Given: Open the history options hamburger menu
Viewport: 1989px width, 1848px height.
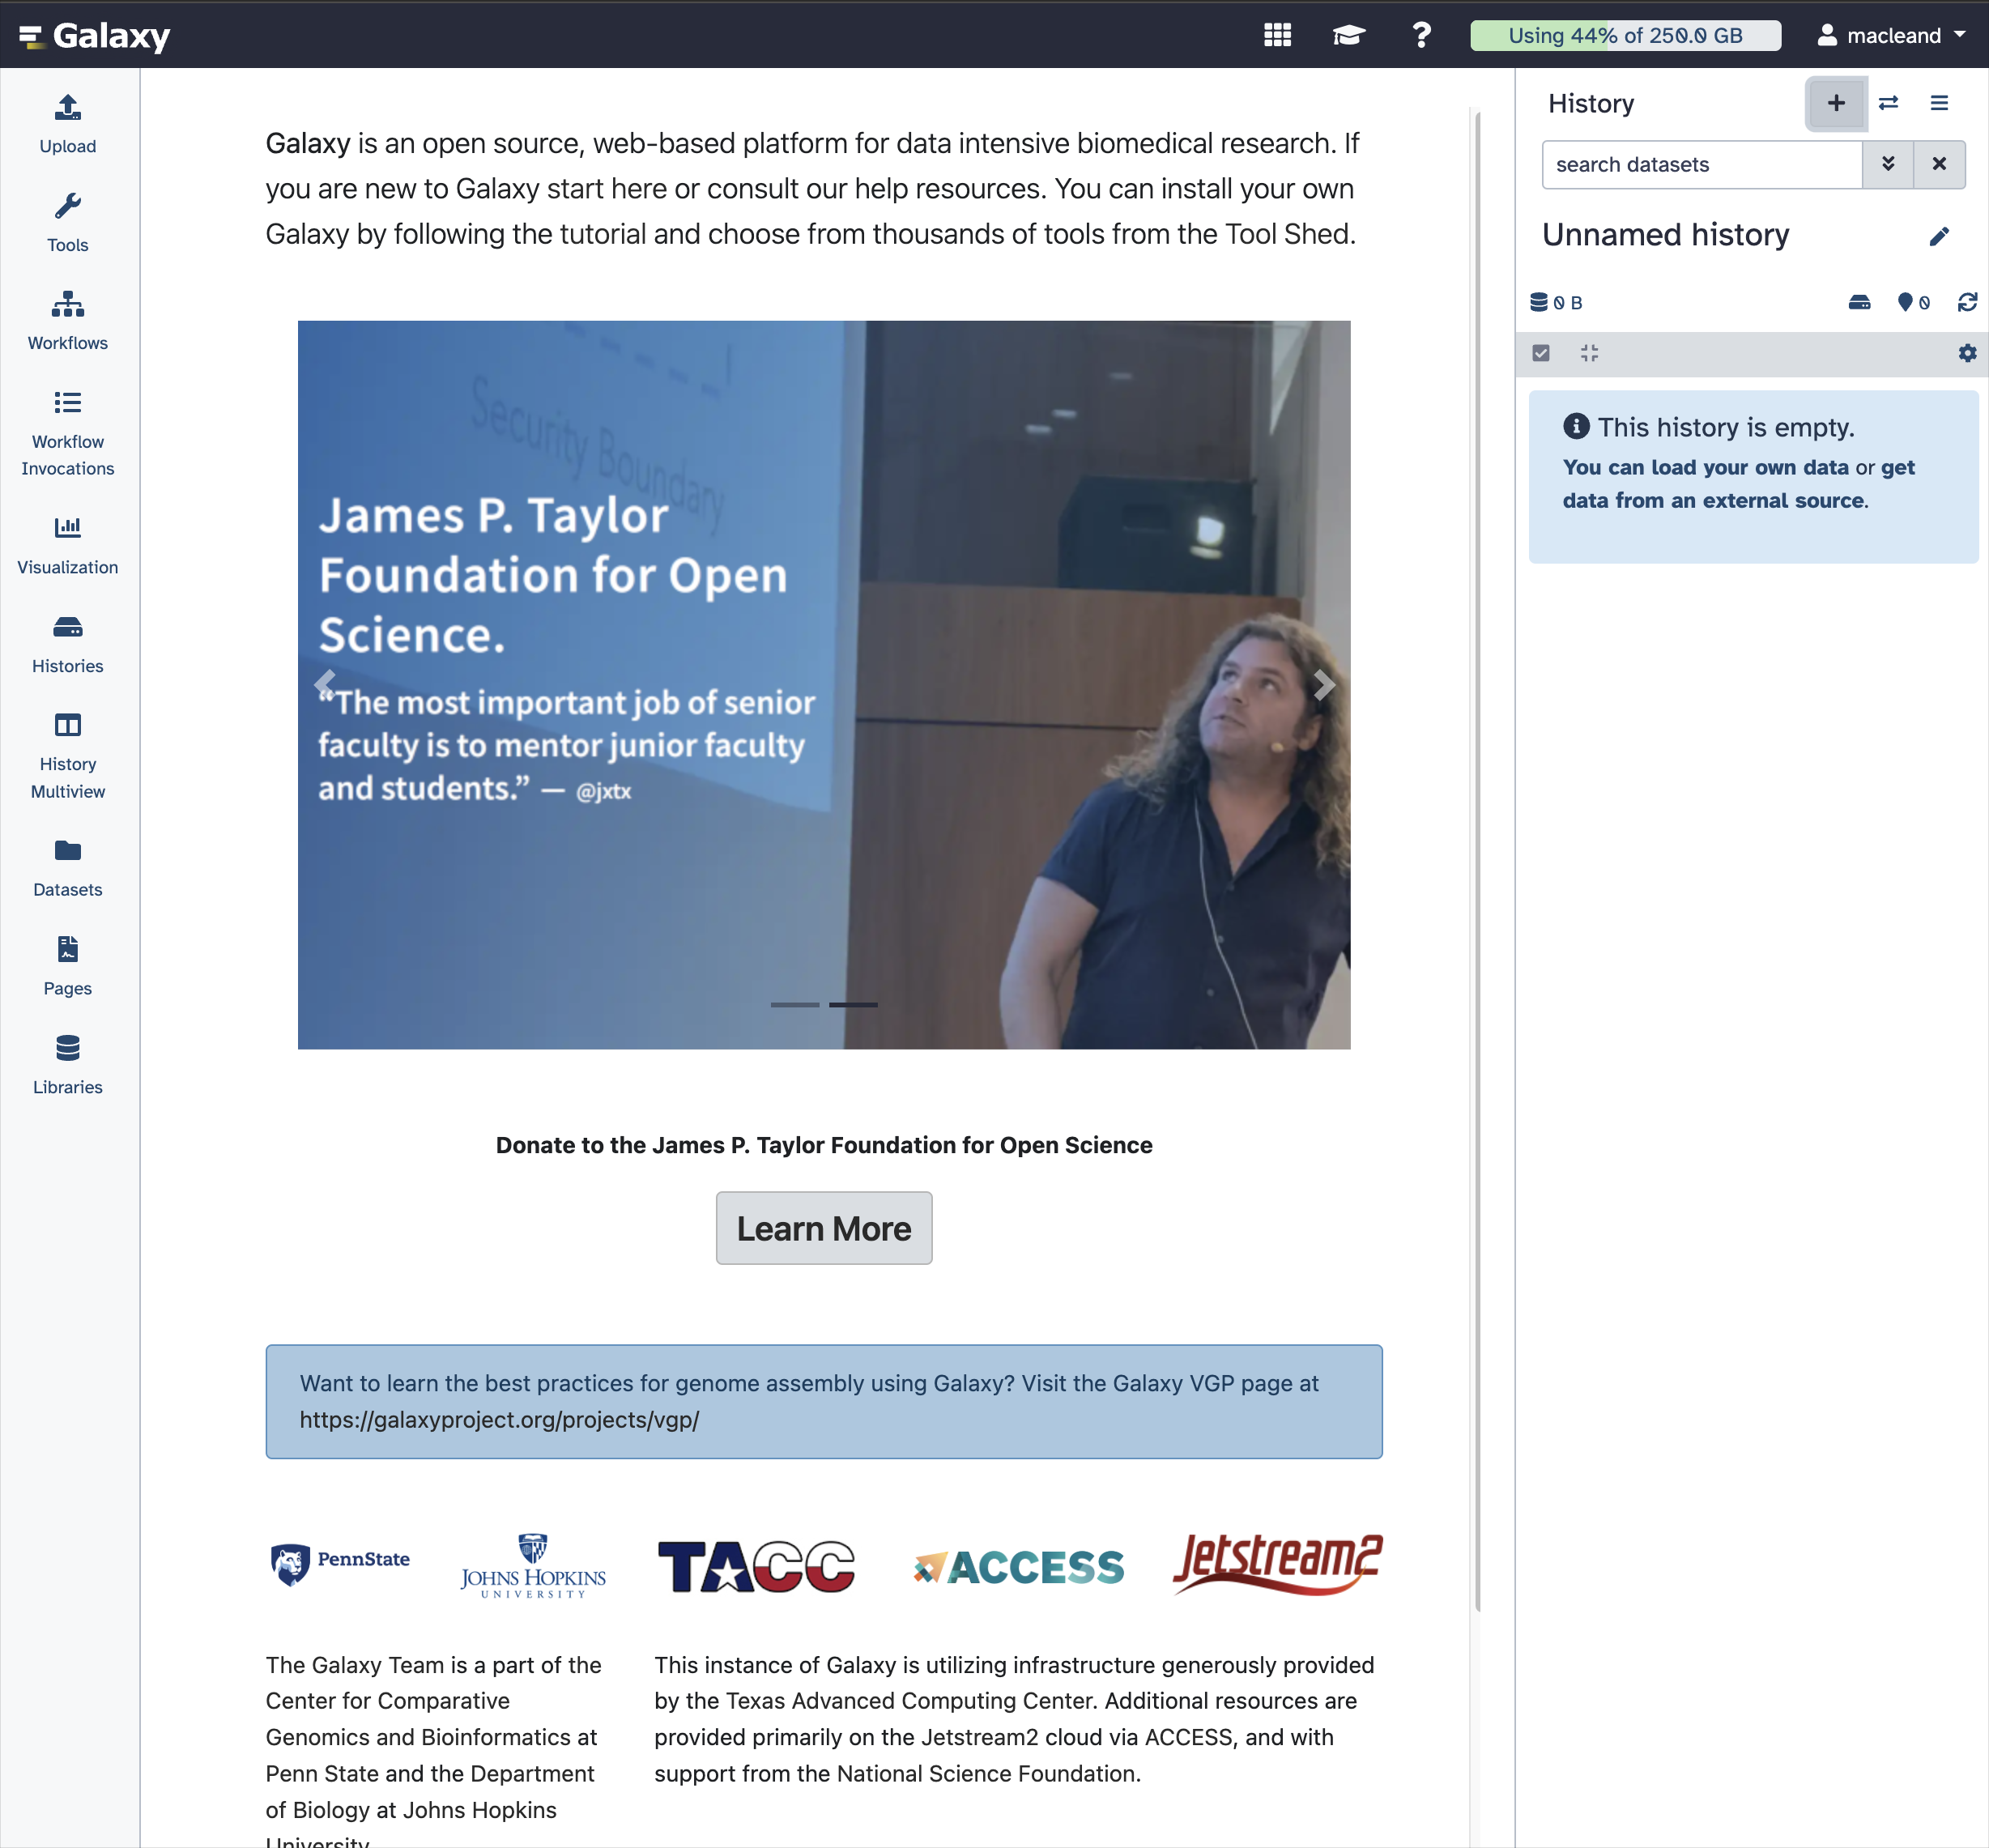Looking at the screenshot, I should [1938, 103].
